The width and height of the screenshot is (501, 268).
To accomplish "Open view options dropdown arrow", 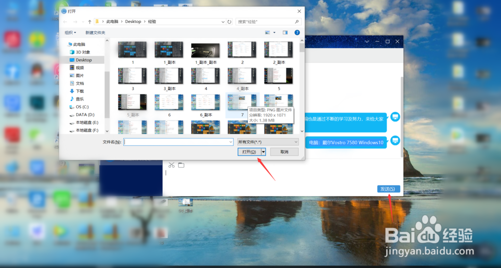I will coord(274,32).
